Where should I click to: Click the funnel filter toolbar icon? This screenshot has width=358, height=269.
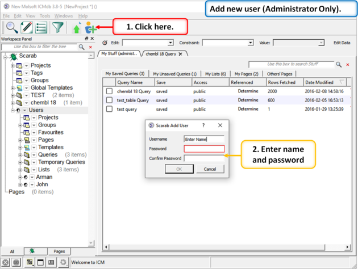tap(58, 27)
